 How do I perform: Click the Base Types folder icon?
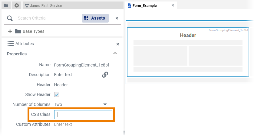point(18,31)
